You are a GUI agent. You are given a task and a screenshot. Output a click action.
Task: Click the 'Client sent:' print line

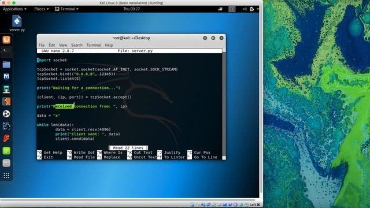(x=87, y=134)
